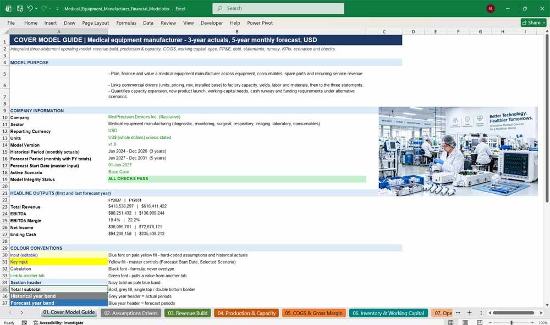550x325 pixels.
Task: Open the Help ribbon tab
Action: click(x=235, y=23)
